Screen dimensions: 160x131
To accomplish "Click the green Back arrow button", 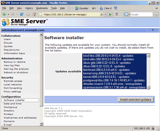I will click(x=4, y=14).
